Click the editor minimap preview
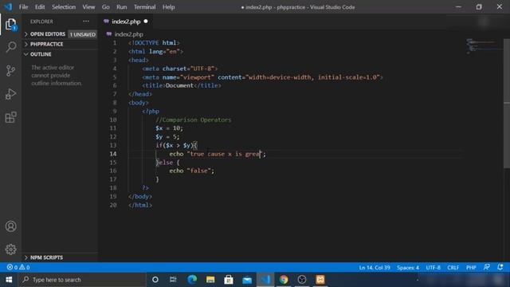510x287 pixels. [x=484, y=46]
